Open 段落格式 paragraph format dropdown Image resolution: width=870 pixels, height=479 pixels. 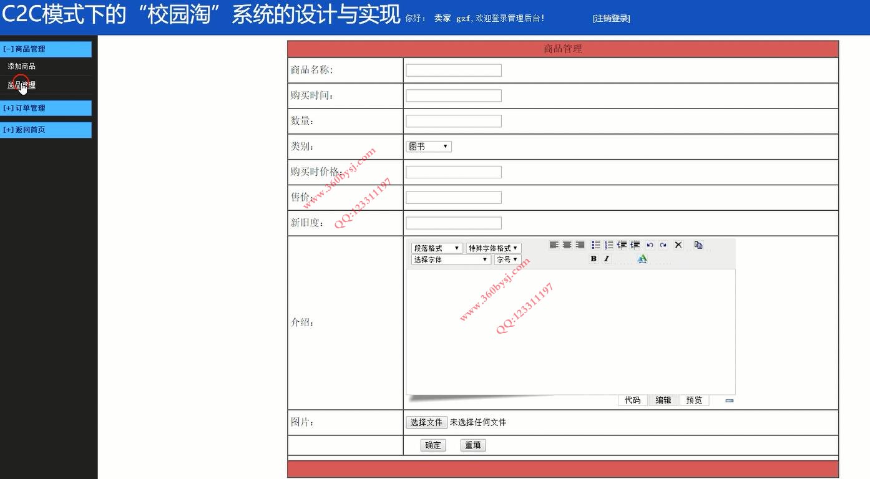coord(437,248)
